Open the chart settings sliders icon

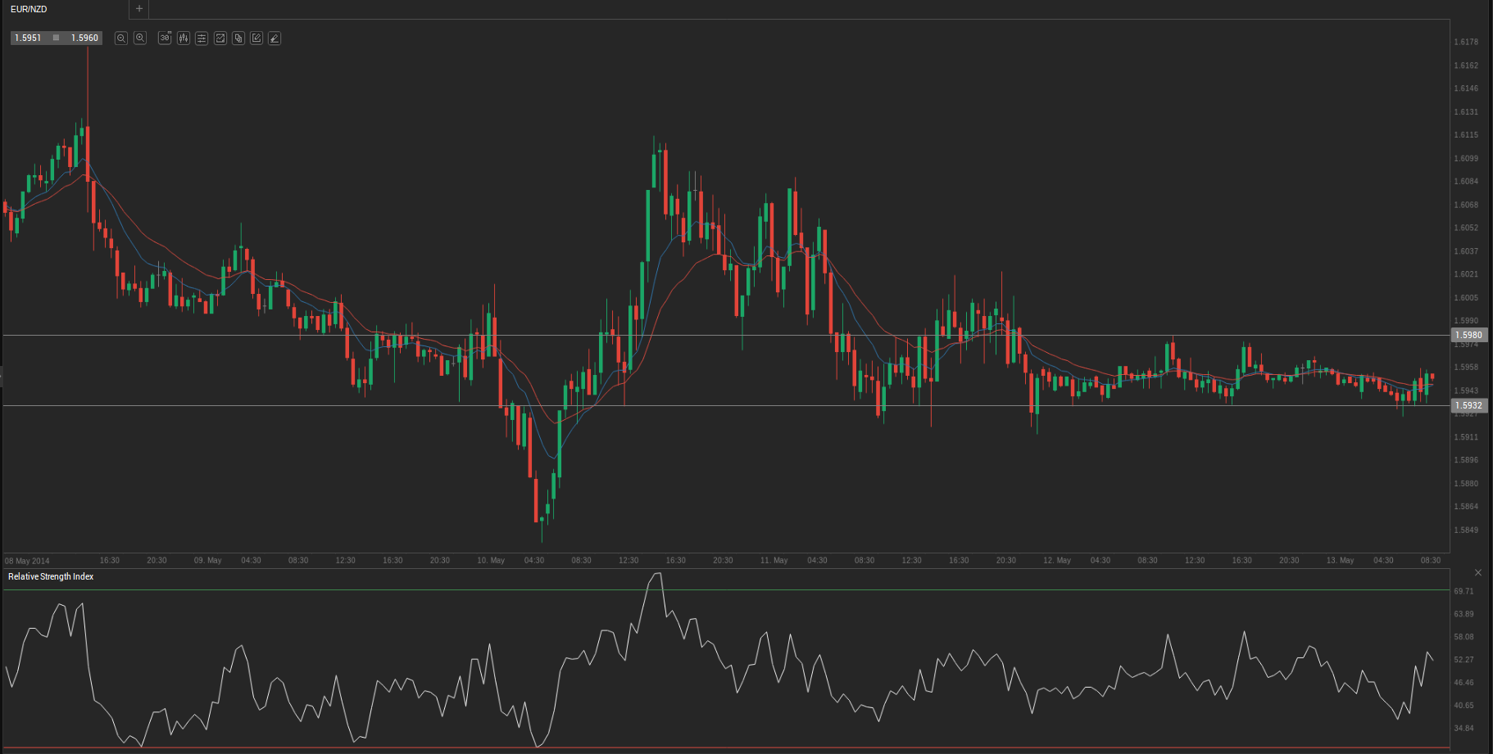pos(202,38)
